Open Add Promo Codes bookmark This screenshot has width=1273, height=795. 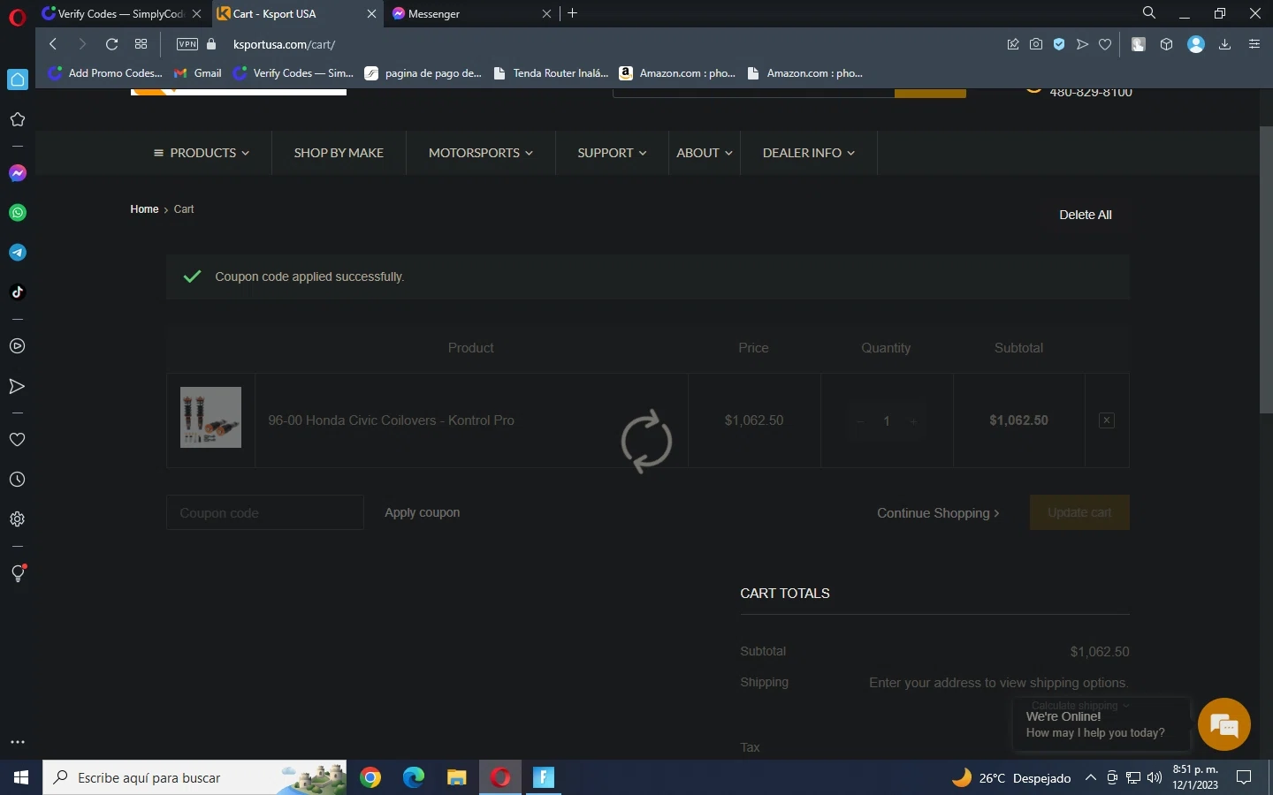click(106, 73)
